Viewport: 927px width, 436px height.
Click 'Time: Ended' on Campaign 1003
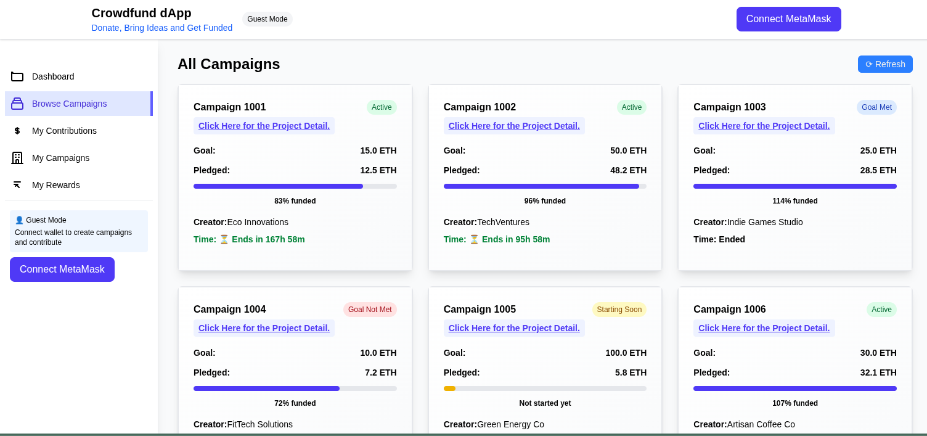[x=719, y=239]
